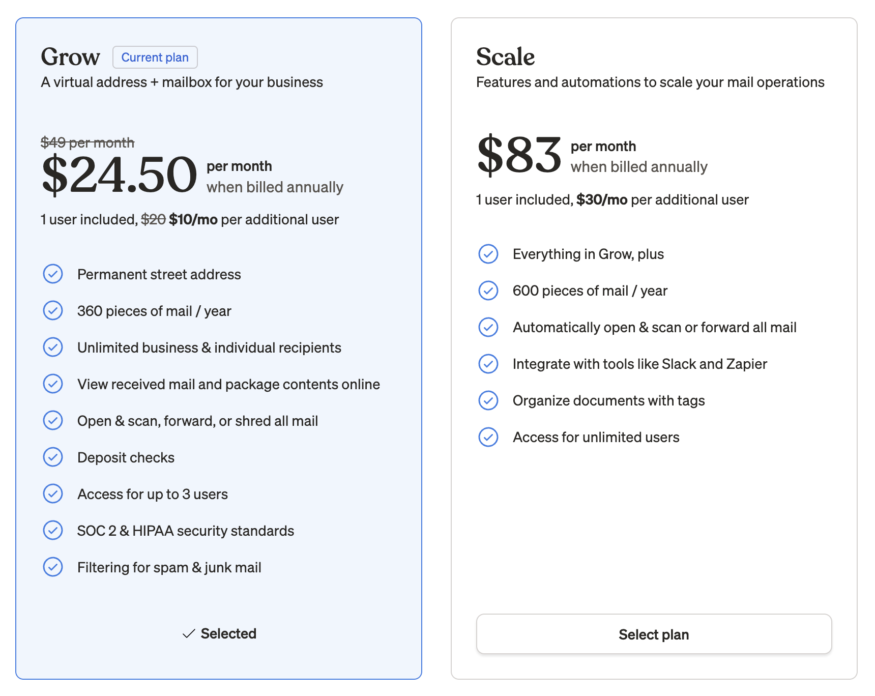Click the crossed-out $49 per month price

click(x=87, y=142)
